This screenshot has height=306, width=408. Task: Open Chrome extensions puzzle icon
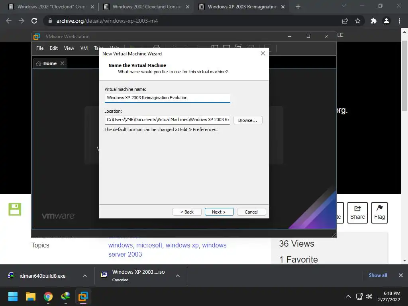click(x=373, y=21)
